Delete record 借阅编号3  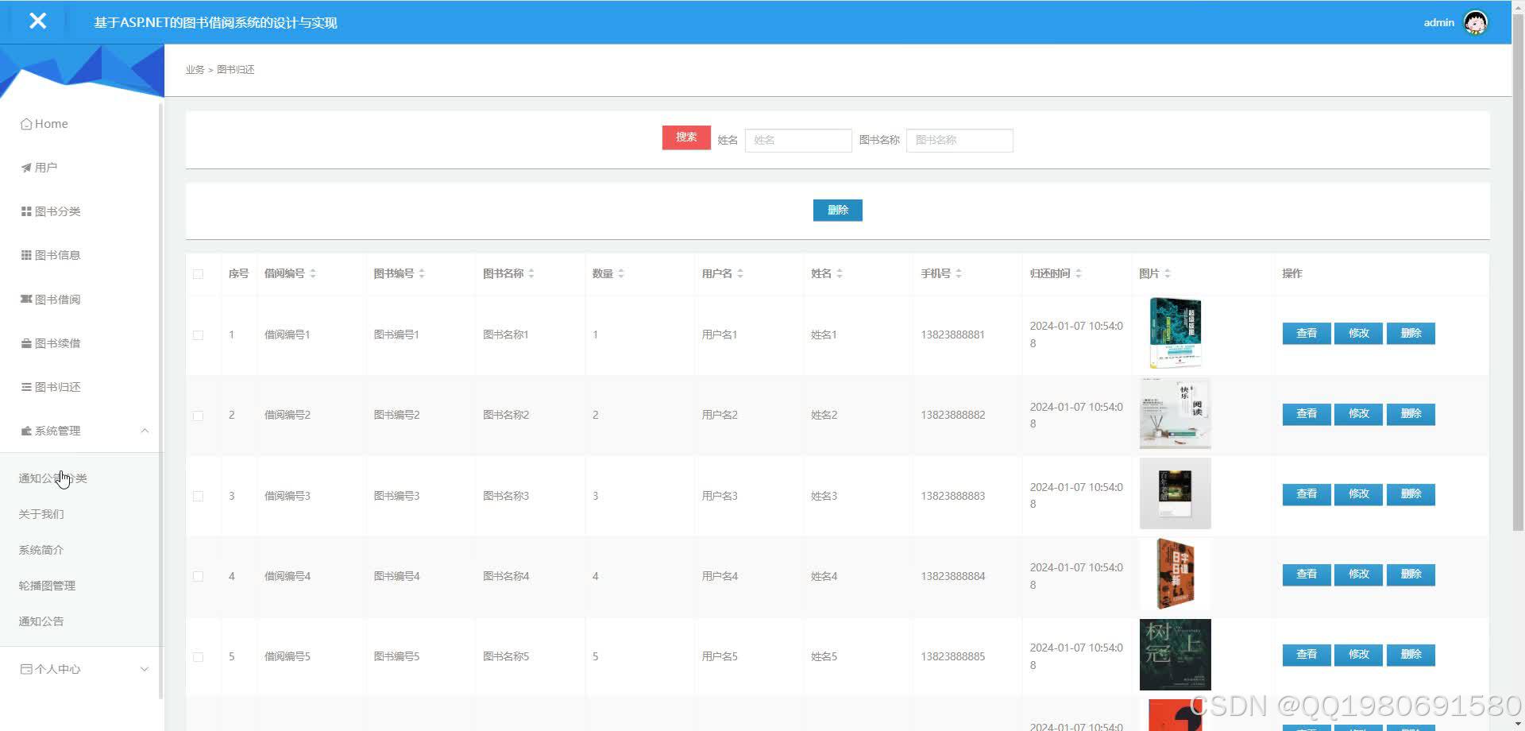tap(1411, 494)
